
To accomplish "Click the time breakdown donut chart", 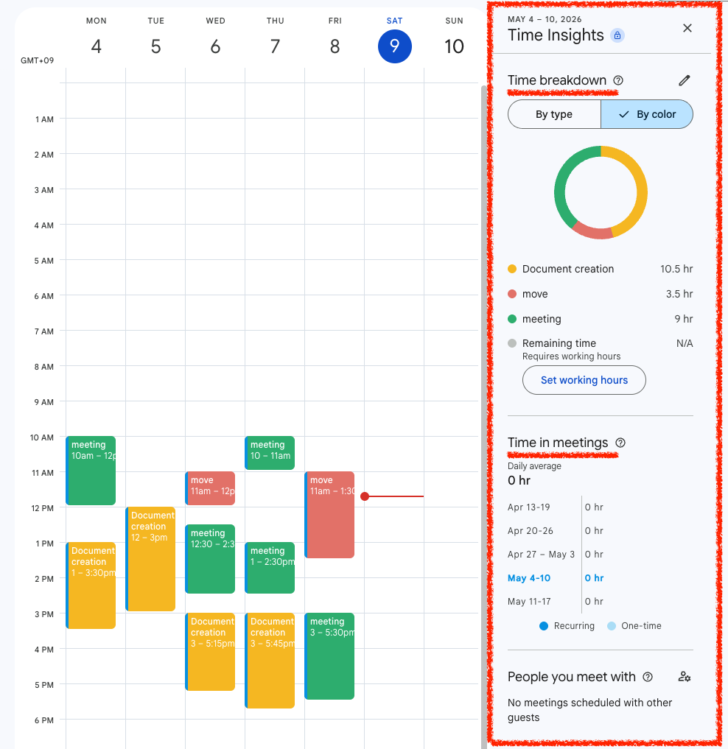I will point(601,192).
